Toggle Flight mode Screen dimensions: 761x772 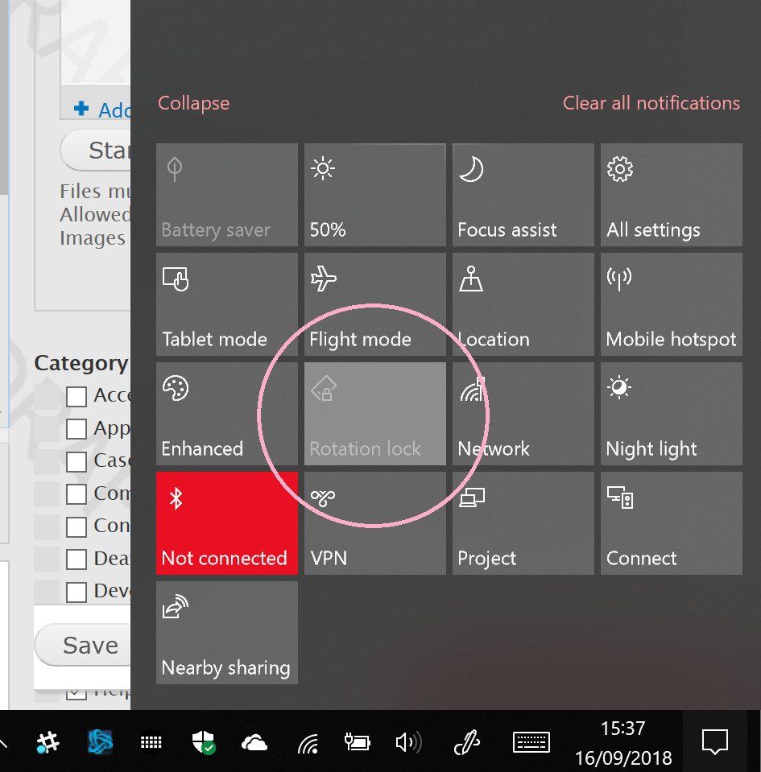pos(374,304)
